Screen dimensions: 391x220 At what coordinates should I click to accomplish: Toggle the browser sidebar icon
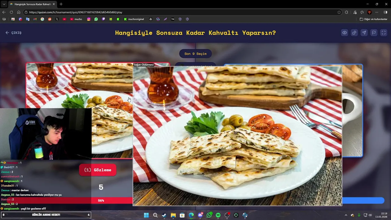pyautogui.click(x=385, y=12)
